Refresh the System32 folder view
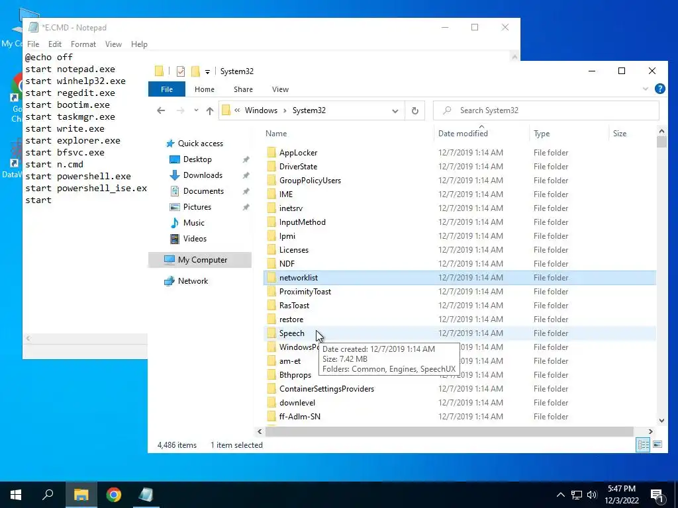The width and height of the screenshot is (678, 508). (414, 110)
